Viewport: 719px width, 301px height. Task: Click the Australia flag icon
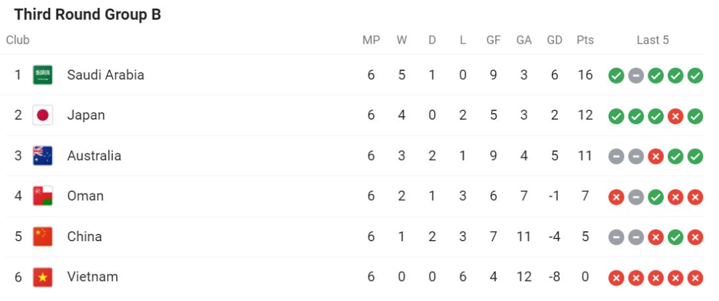coord(43,156)
